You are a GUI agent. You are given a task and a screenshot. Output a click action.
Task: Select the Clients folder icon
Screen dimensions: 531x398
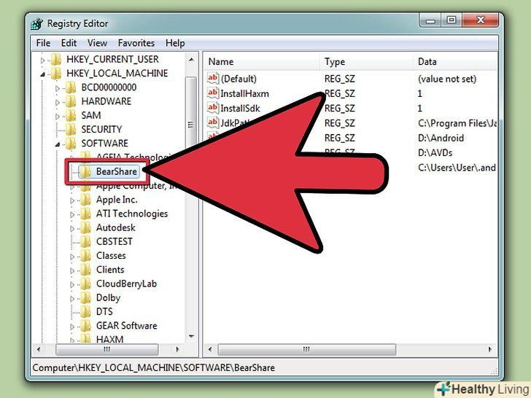click(85, 270)
